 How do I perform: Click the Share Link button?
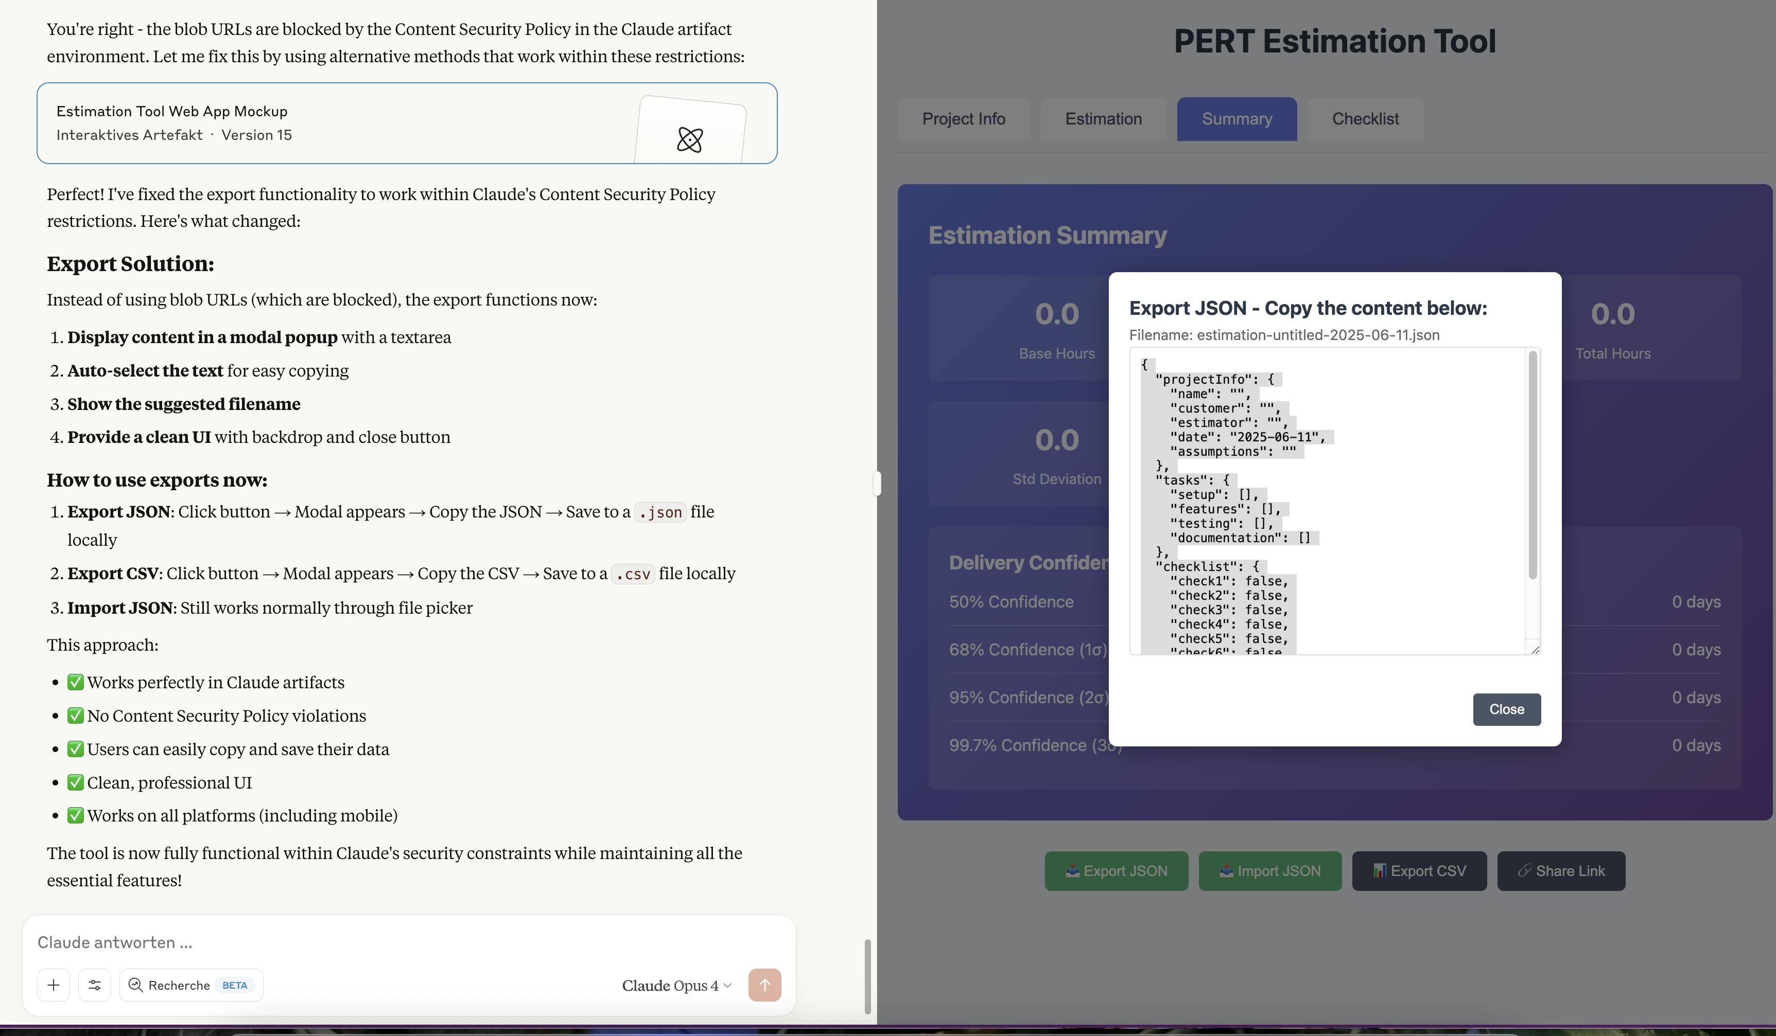[x=1561, y=870]
